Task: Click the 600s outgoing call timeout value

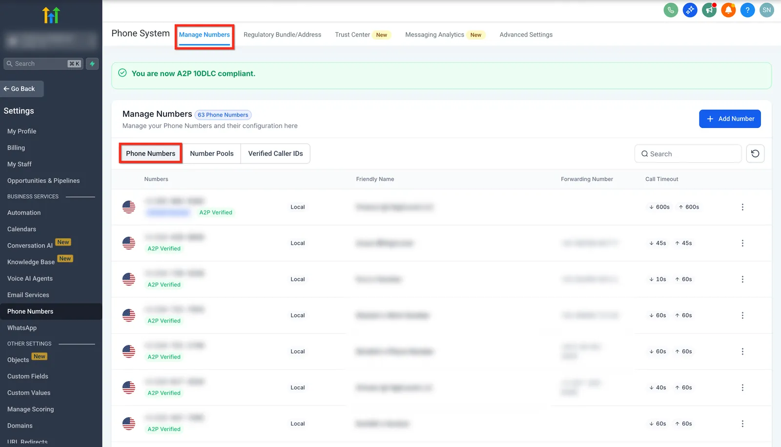Action: [x=689, y=207]
